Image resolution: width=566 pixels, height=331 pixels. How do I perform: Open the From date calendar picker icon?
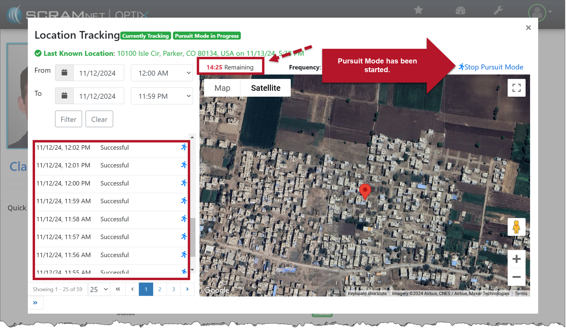tap(64, 73)
